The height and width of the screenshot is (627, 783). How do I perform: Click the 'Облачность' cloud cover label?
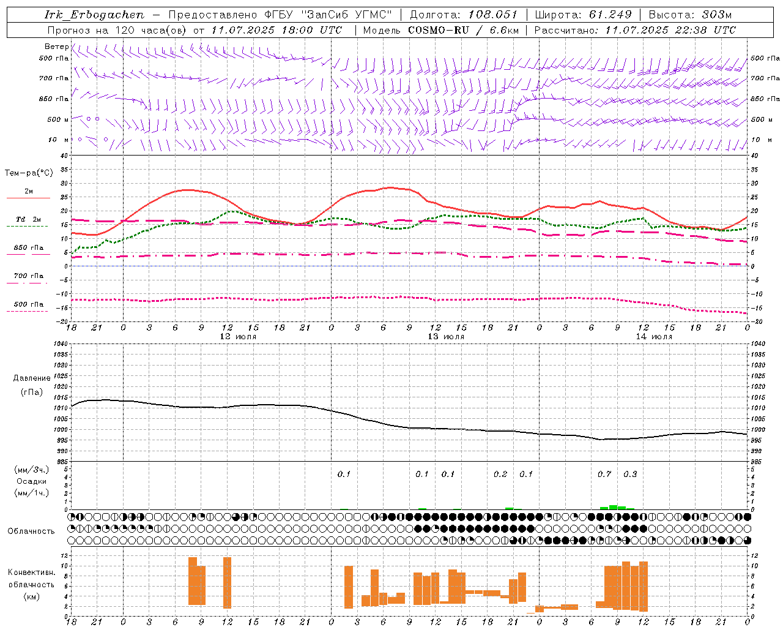(31, 531)
